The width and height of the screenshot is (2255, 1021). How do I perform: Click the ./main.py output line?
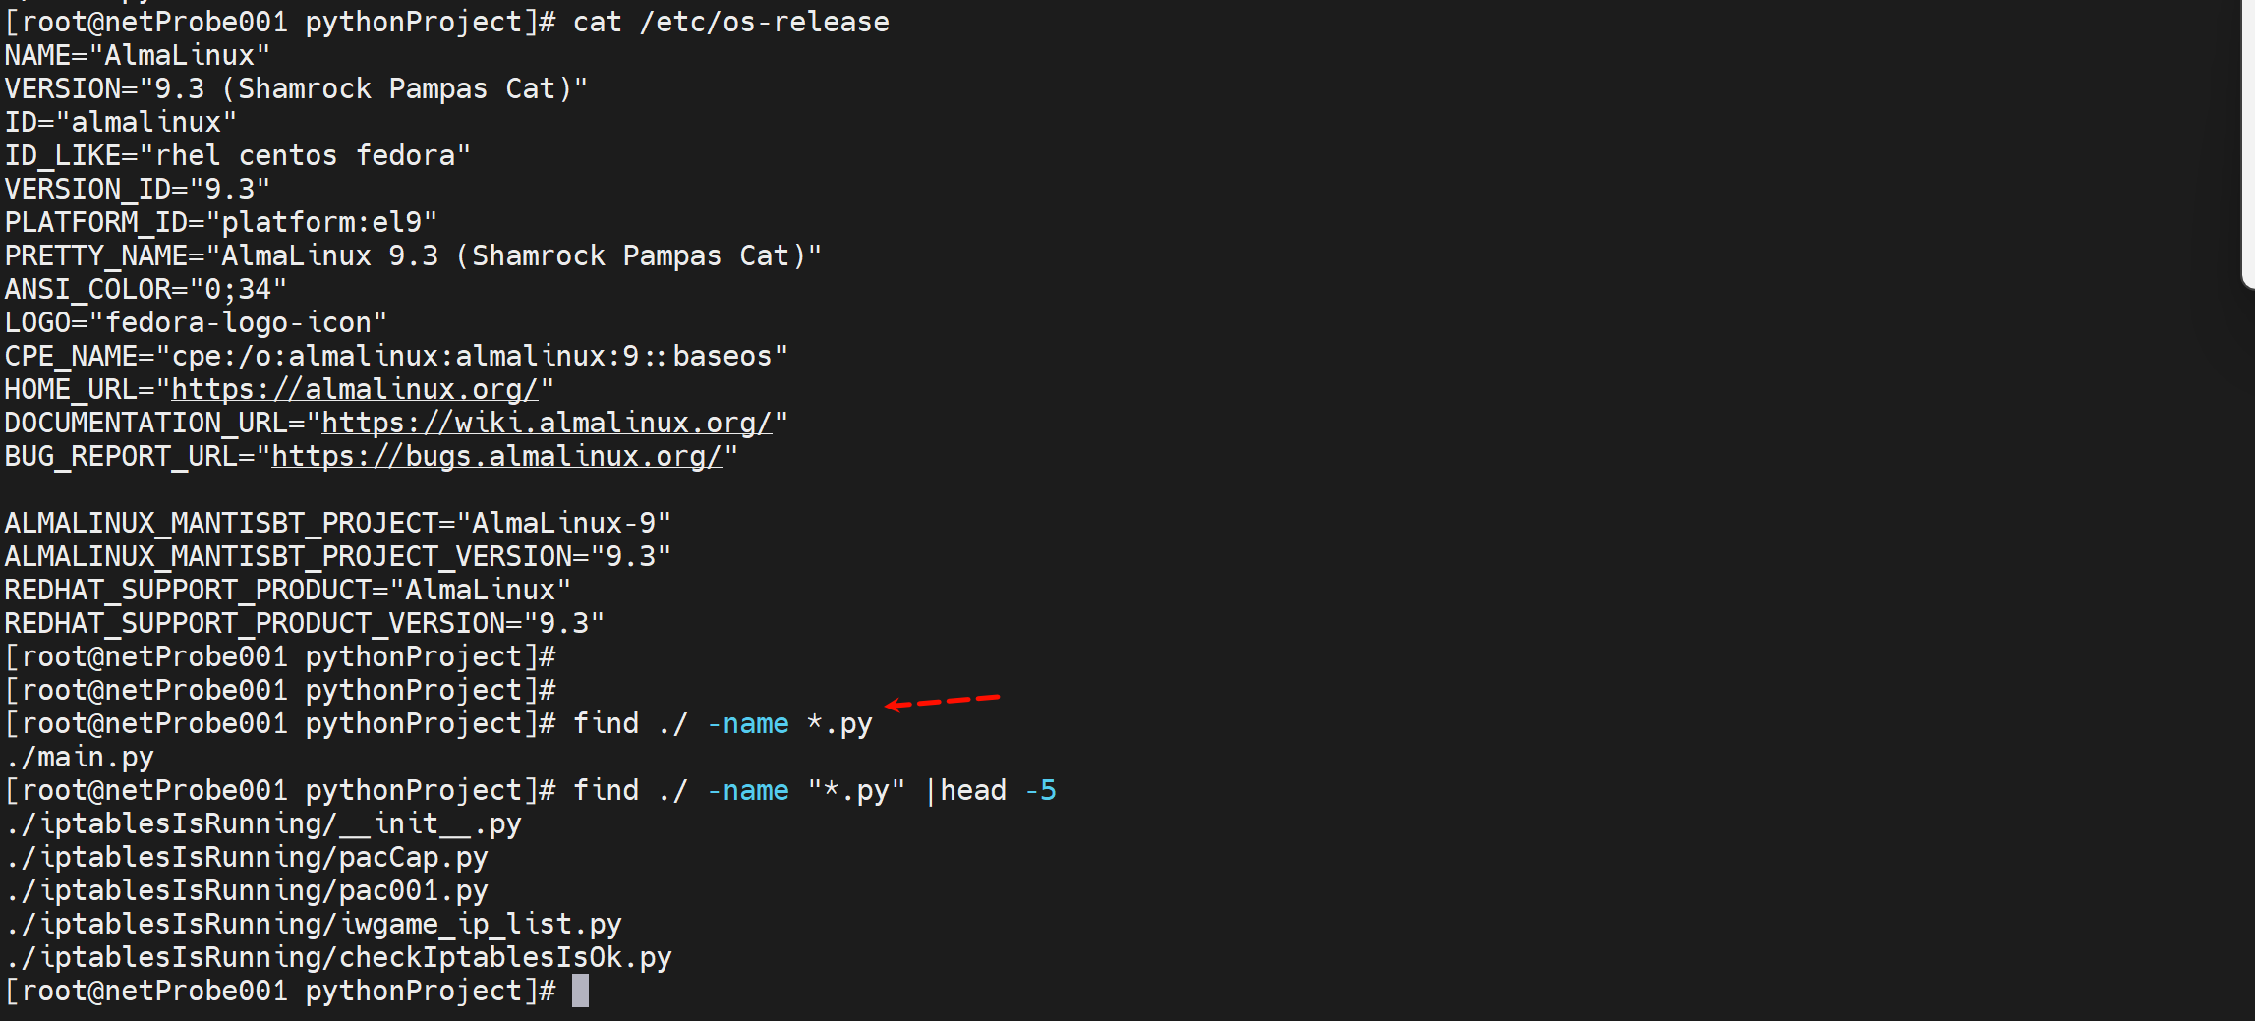[80, 758]
